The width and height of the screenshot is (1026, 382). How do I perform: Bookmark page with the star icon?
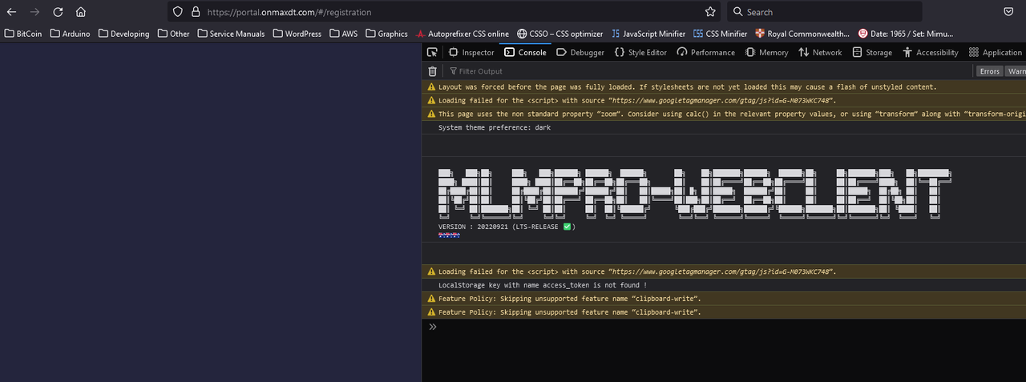tap(710, 12)
